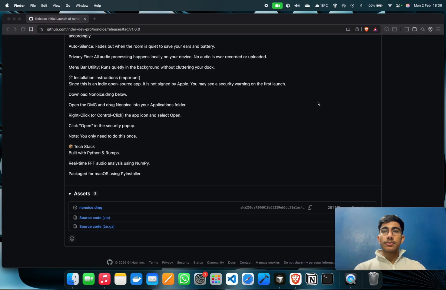Open the sound volume control in menu bar
The image size is (446, 290).
point(297,5)
